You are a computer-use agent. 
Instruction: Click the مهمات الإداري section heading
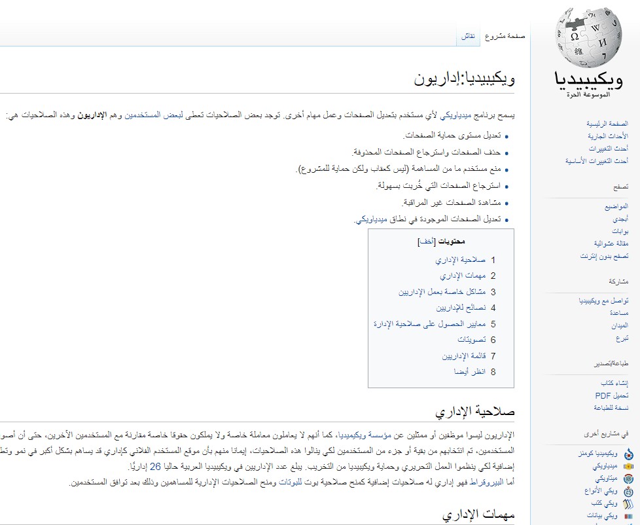(x=478, y=515)
